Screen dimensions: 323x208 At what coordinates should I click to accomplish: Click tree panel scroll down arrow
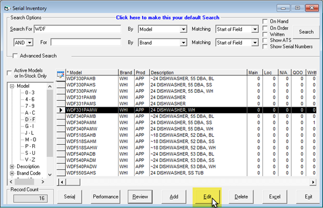pos(50,175)
